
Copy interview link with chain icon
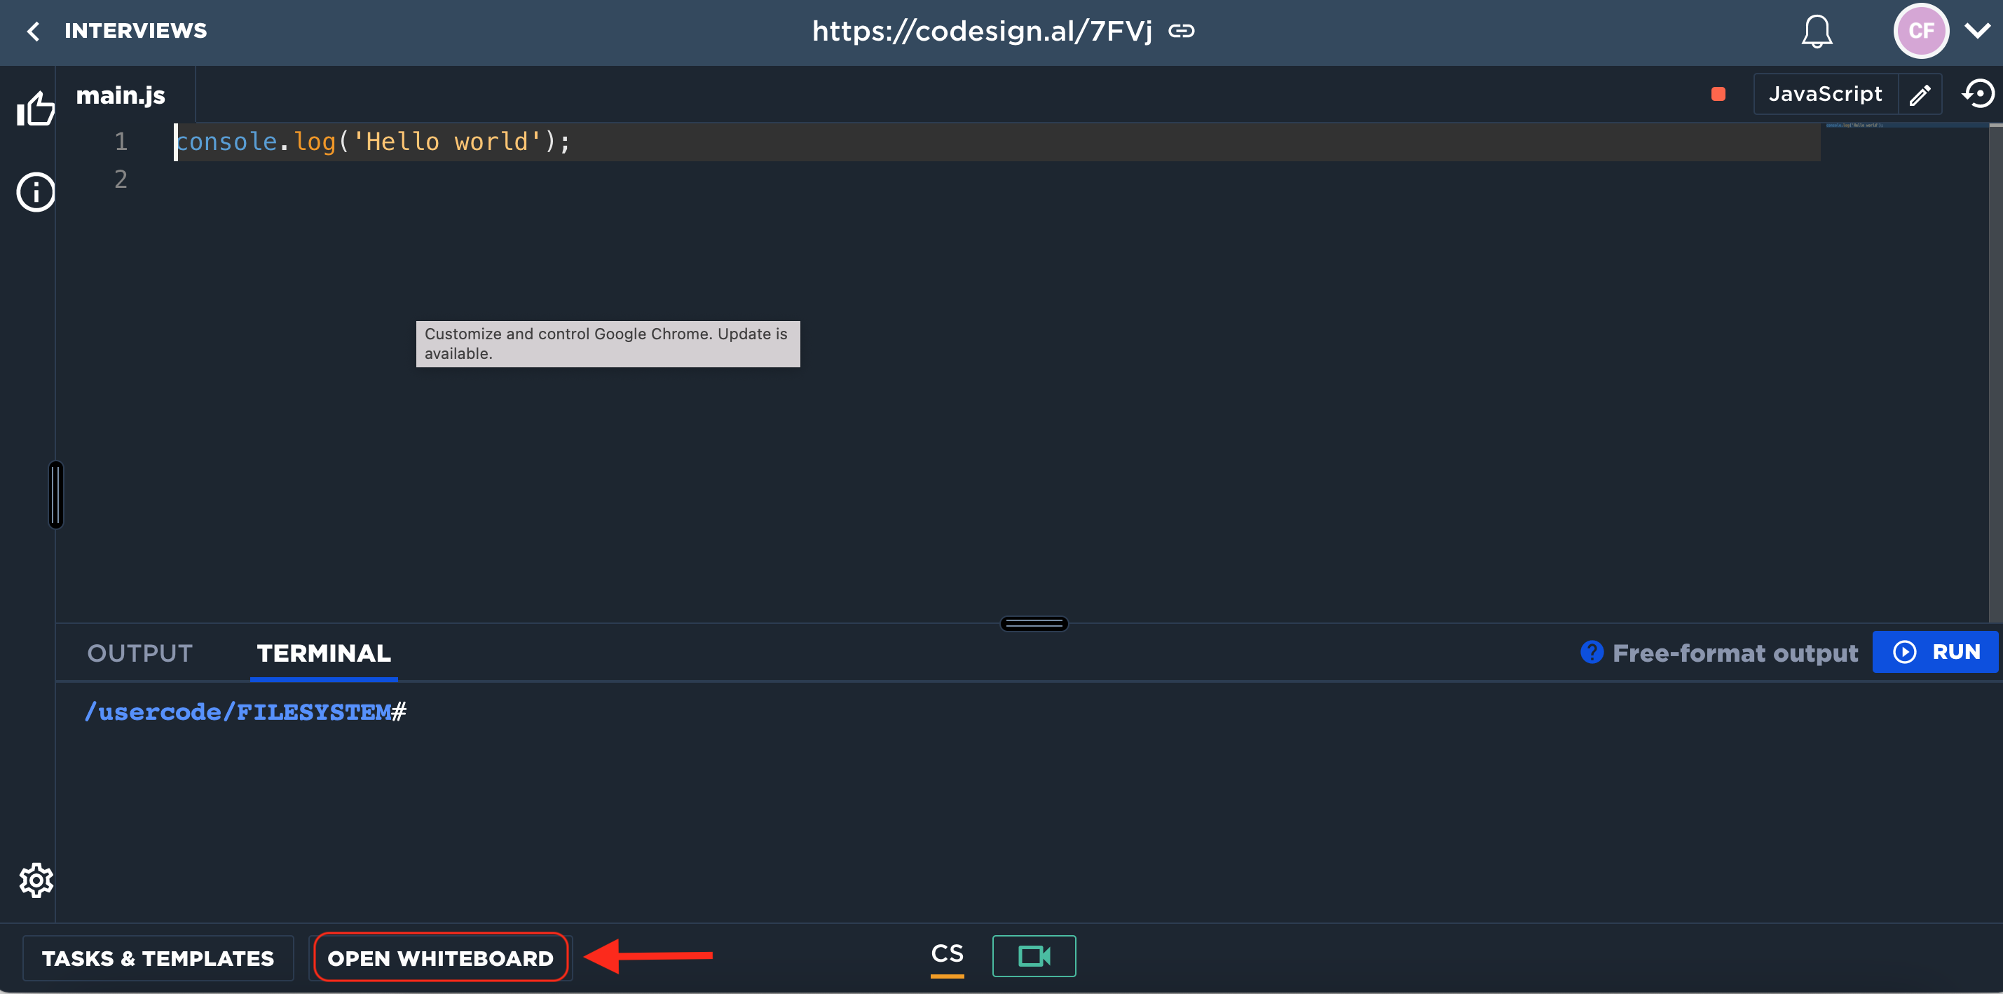coord(1181,31)
